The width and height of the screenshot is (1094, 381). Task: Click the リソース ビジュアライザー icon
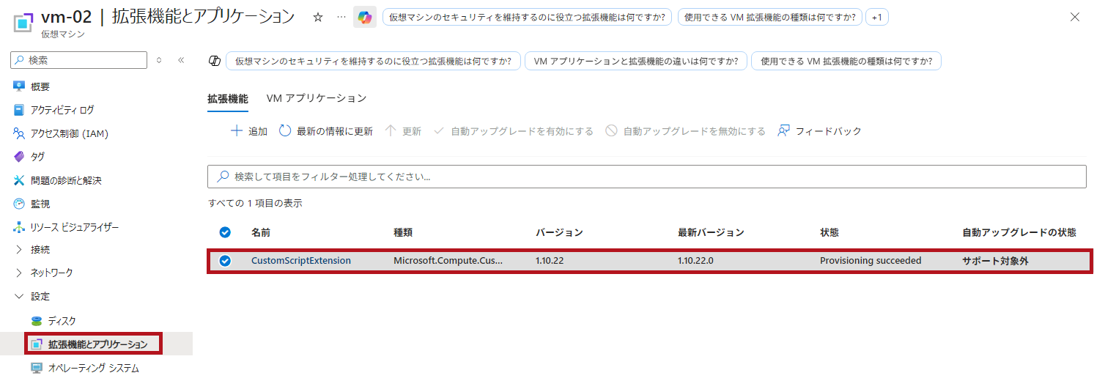[19, 227]
